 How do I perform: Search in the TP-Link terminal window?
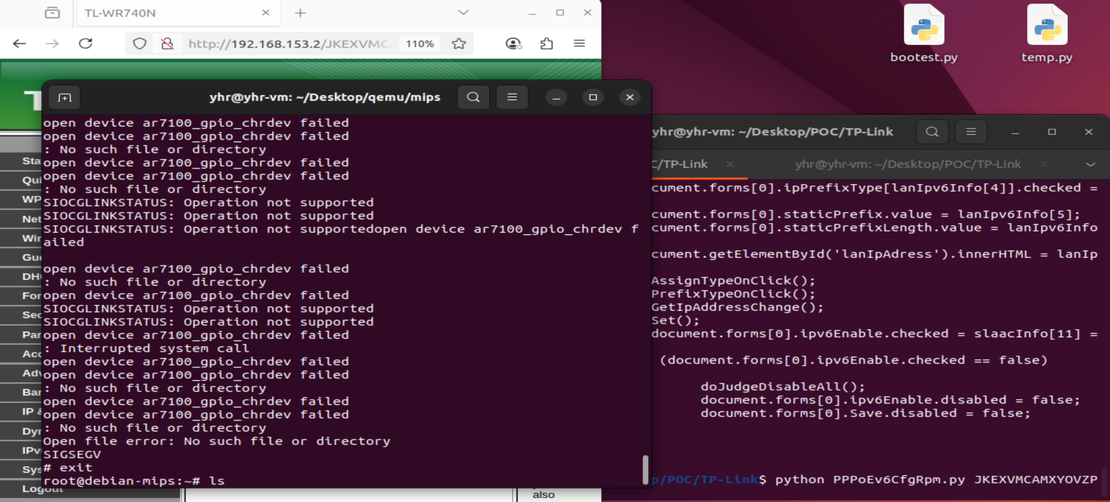click(x=931, y=132)
